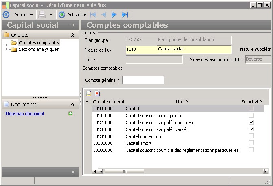This screenshot has width=273, height=186.
Task: Click the Nouveau document link
Action: pos(25,114)
